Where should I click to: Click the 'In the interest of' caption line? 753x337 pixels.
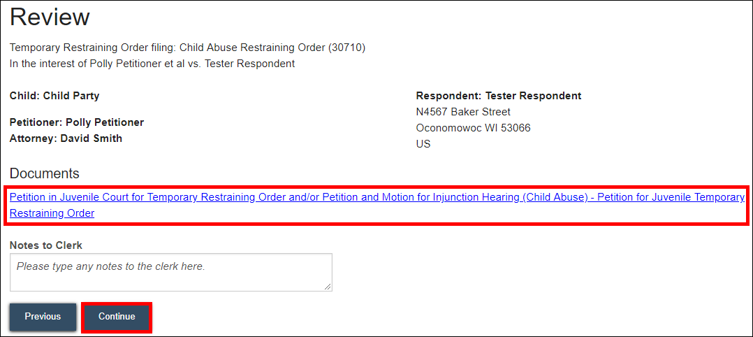tap(152, 64)
